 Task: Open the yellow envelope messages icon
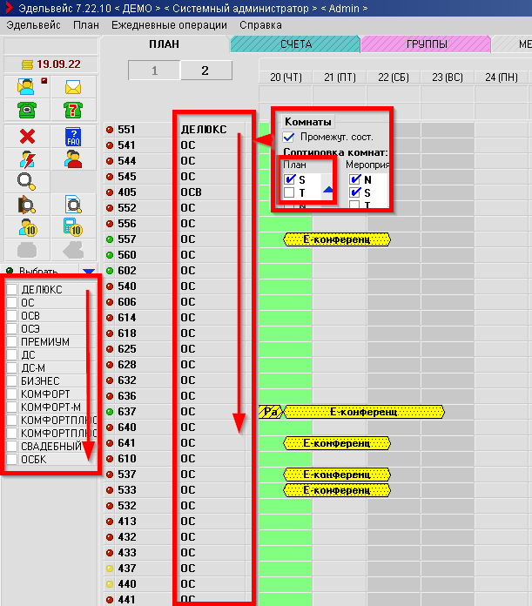73,86
